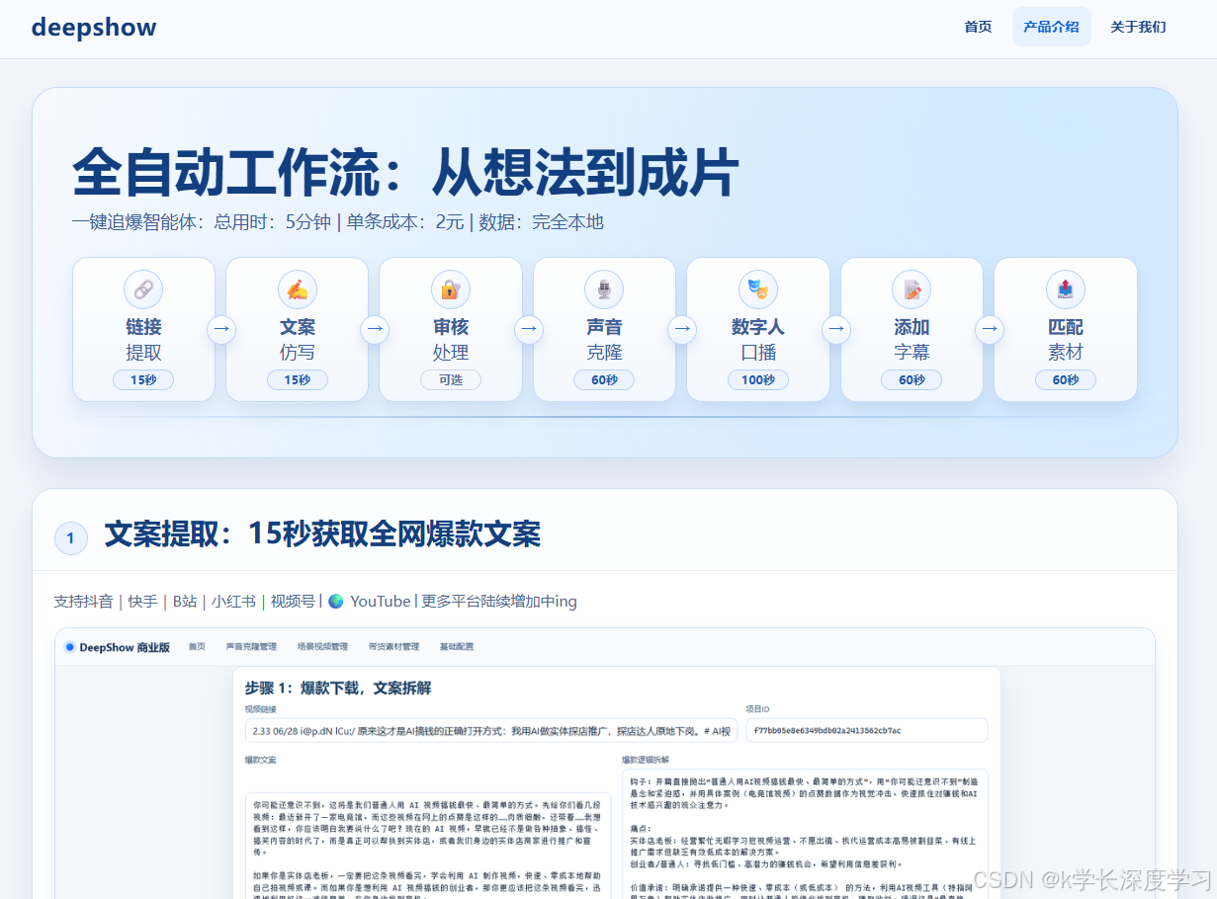The image size is (1217, 899).
Task: Select the microphone icon for 声音克隆
Action: tap(604, 288)
